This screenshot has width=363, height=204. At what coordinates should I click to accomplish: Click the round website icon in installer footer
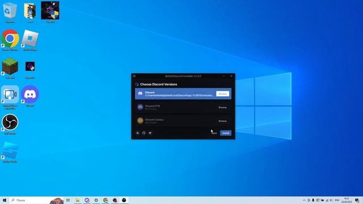tap(137, 133)
